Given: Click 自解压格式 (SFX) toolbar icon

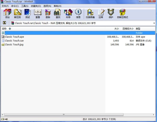Looking at the screenshot, I should coord(122,14).
